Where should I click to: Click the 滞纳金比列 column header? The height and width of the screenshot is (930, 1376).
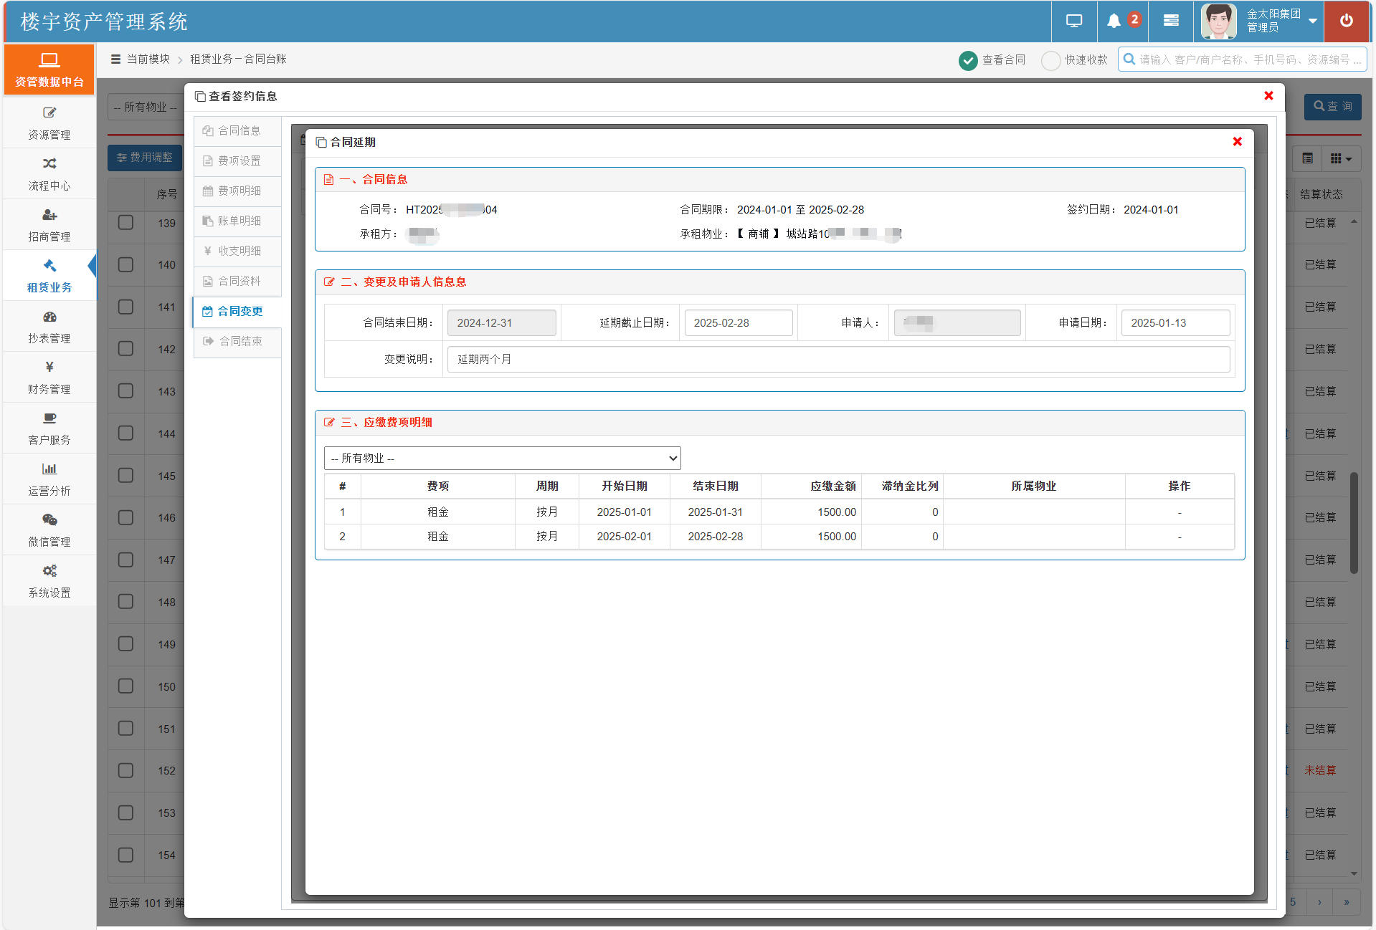[x=902, y=486]
